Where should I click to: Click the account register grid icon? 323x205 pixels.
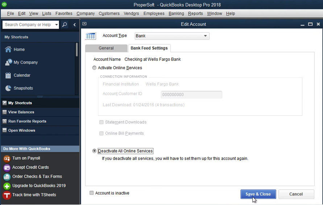(90, 36)
